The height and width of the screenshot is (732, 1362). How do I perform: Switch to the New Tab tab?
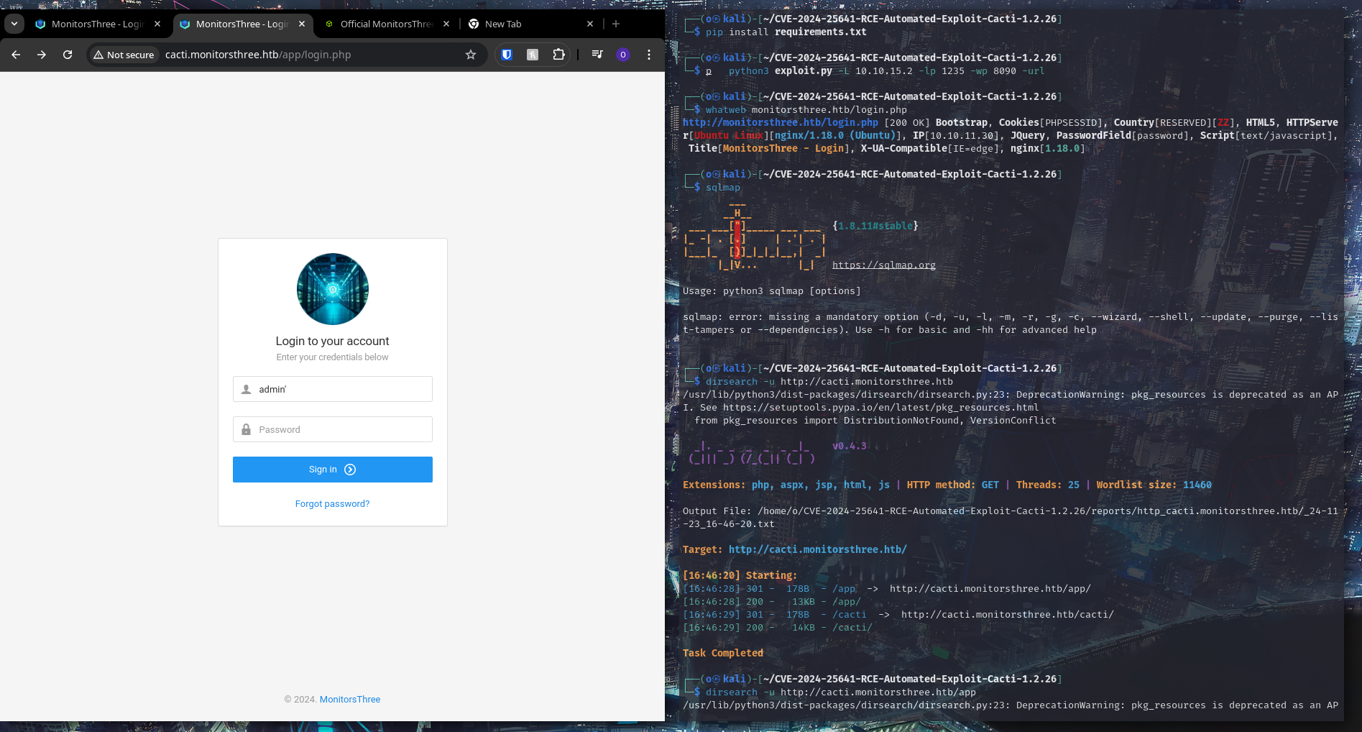(x=532, y=24)
